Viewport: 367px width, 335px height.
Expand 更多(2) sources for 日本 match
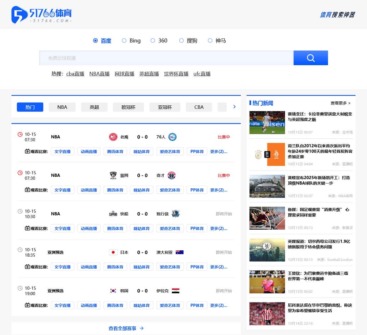point(219,267)
